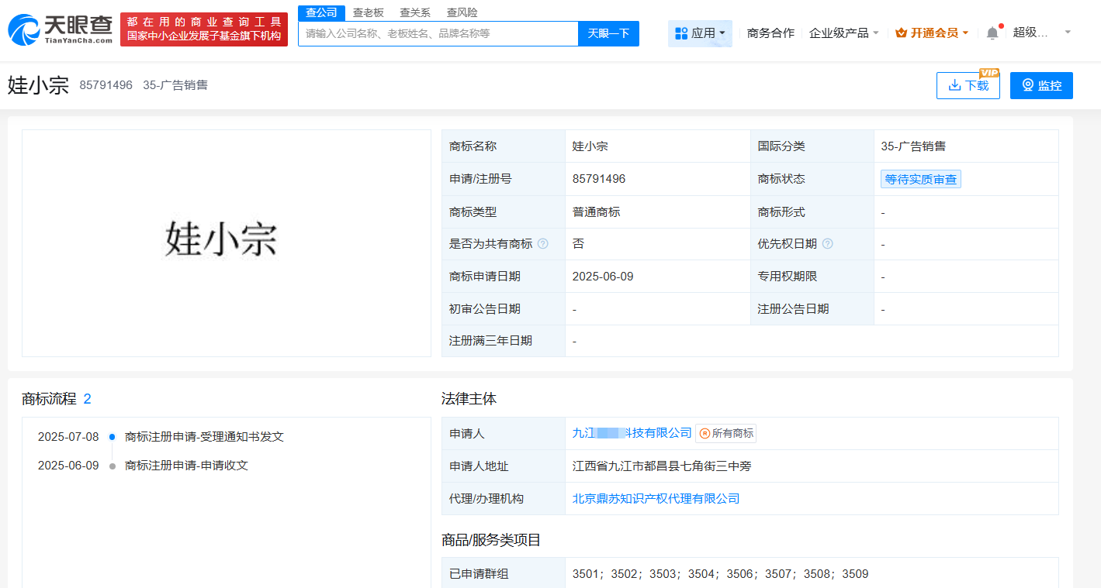Image resolution: width=1101 pixels, height=588 pixels.
Task: Click the monitor icon on 监控 button
Action: click(x=1027, y=85)
